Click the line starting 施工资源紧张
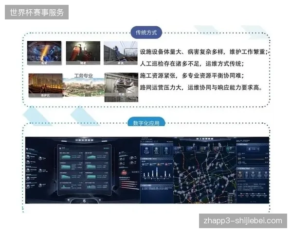 pos(192,76)
